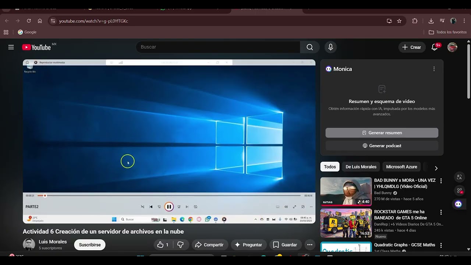471x265 pixels.
Task: Open Chrome media controls icon
Action: pos(442,21)
